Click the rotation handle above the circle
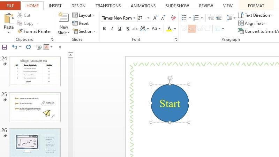Screen dimensions: 279x157 point(170,78)
